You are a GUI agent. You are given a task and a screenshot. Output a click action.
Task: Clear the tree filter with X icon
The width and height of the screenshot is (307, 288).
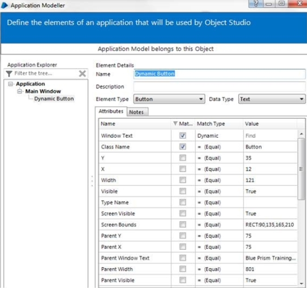tap(82, 74)
